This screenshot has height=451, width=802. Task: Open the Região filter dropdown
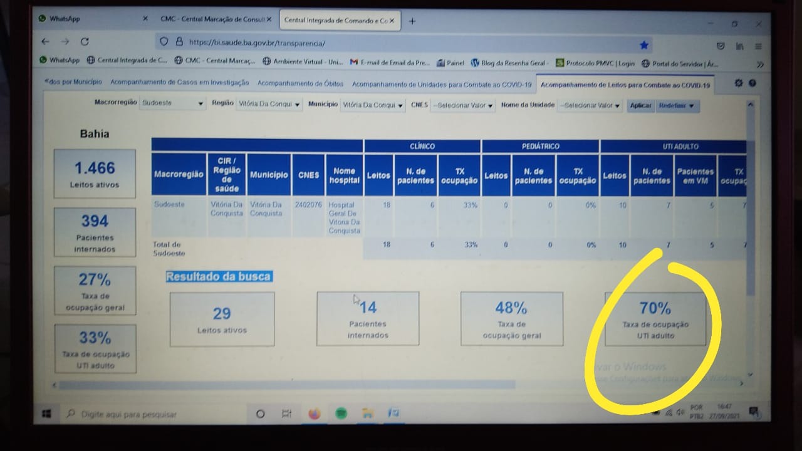tap(269, 105)
